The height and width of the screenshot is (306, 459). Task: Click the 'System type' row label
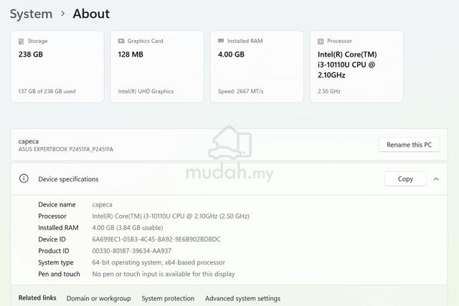(x=56, y=262)
